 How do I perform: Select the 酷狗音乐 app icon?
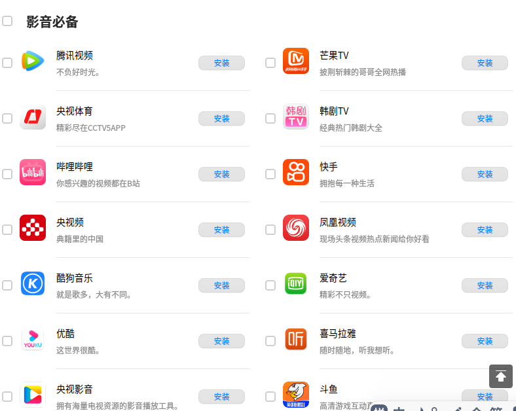(x=33, y=283)
